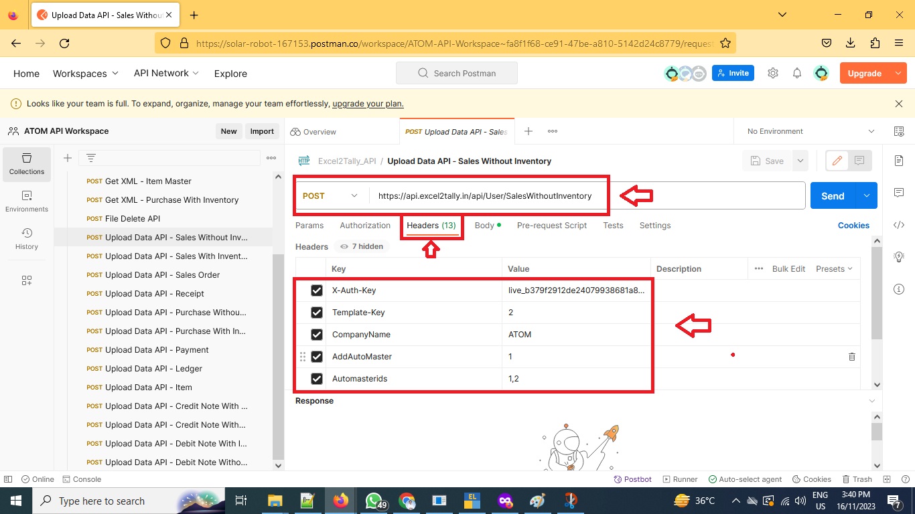The image size is (915, 514).
Task: Toggle the two-pane layout icon in status bar
Action: point(887,479)
